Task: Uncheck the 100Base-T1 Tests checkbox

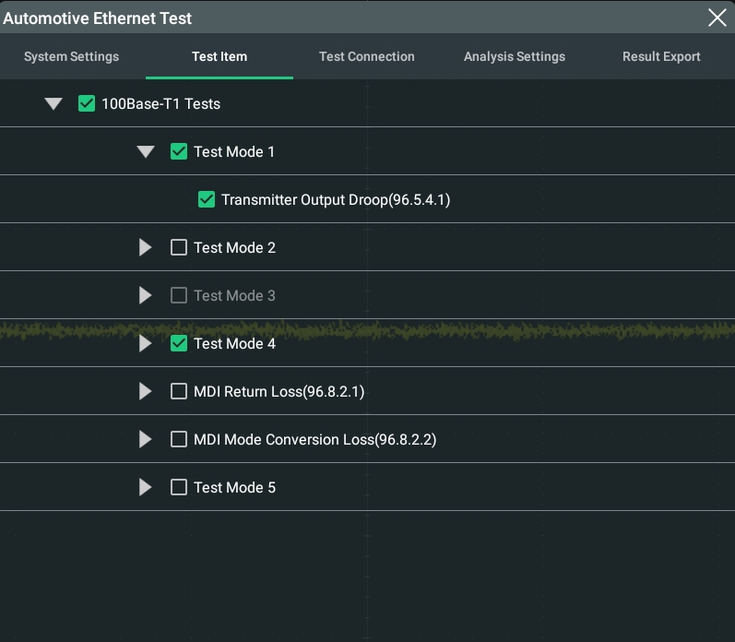Action: pos(87,103)
